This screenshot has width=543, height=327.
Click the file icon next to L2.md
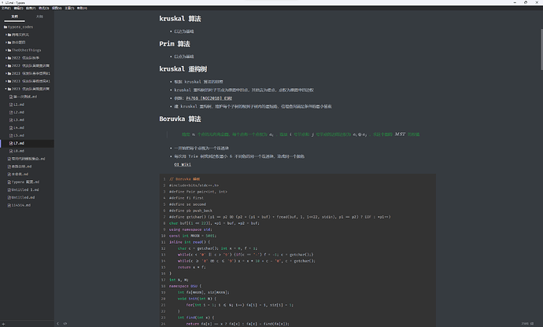click(x=11, y=112)
